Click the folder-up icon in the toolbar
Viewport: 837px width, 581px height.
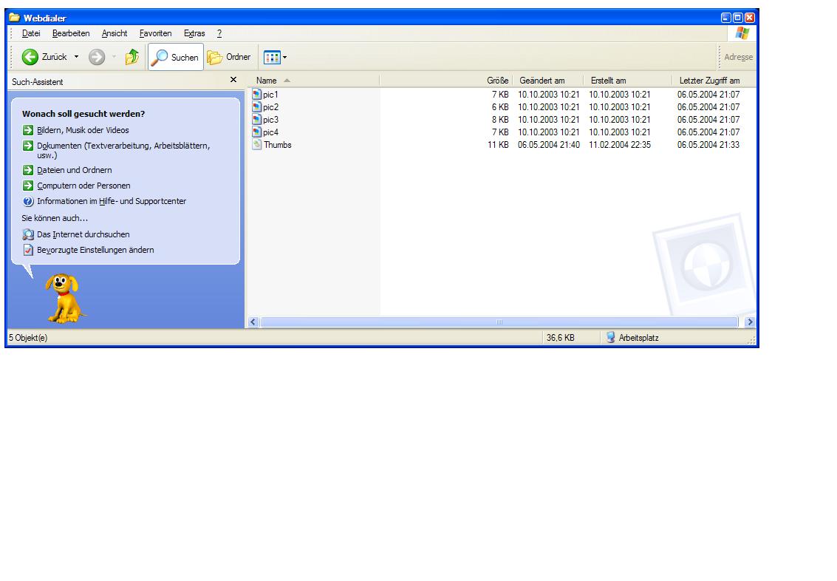[x=131, y=57]
